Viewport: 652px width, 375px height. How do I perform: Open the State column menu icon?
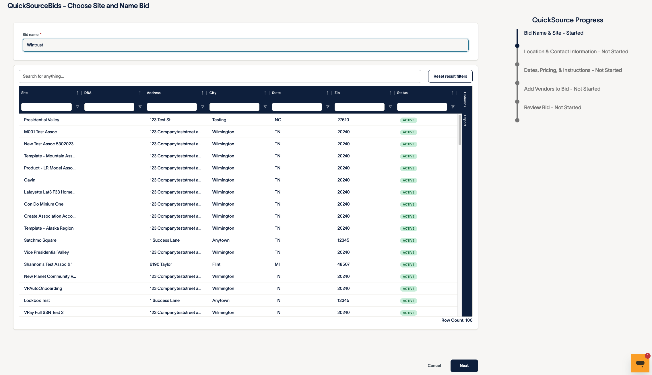[x=327, y=93]
